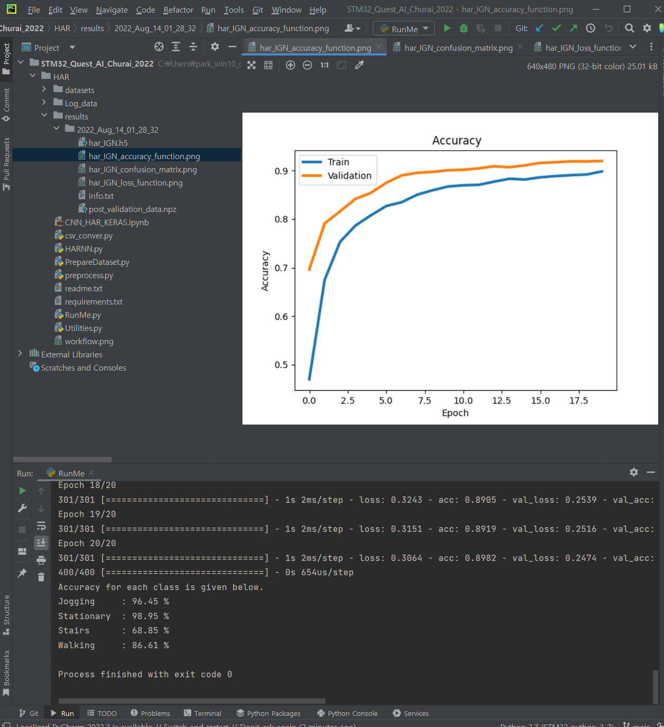Image resolution: width=664 pixels, height=727 pixels.
Task: Open the Refactor menu
Action: (x=178, y=10)
